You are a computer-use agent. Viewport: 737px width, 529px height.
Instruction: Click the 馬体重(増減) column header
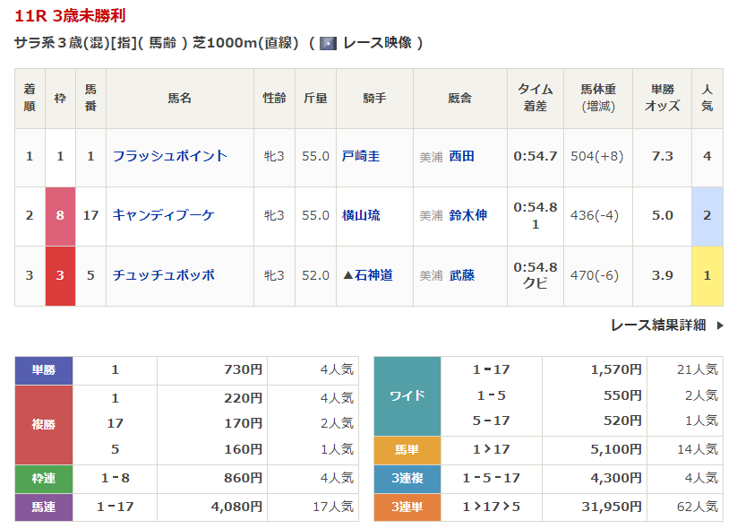(598, 98)
